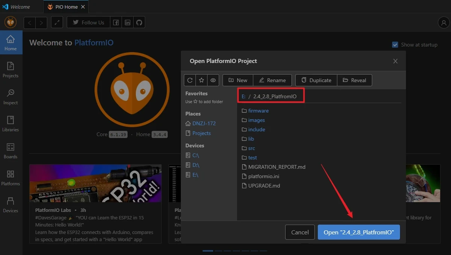Open the LinkedIn icon link

pos(128,23)
